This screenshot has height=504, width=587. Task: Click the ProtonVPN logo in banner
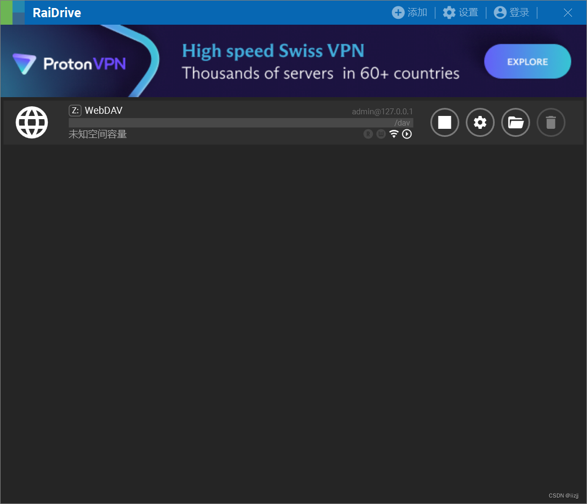point(69,64)
